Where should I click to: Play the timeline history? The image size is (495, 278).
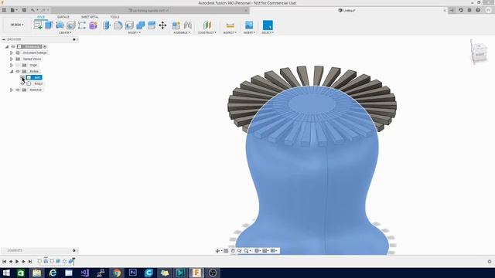[17, 261]
